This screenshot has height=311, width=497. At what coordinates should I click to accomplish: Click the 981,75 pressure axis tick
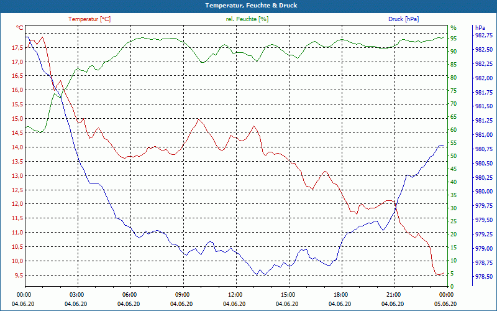(x=484, y=92)
